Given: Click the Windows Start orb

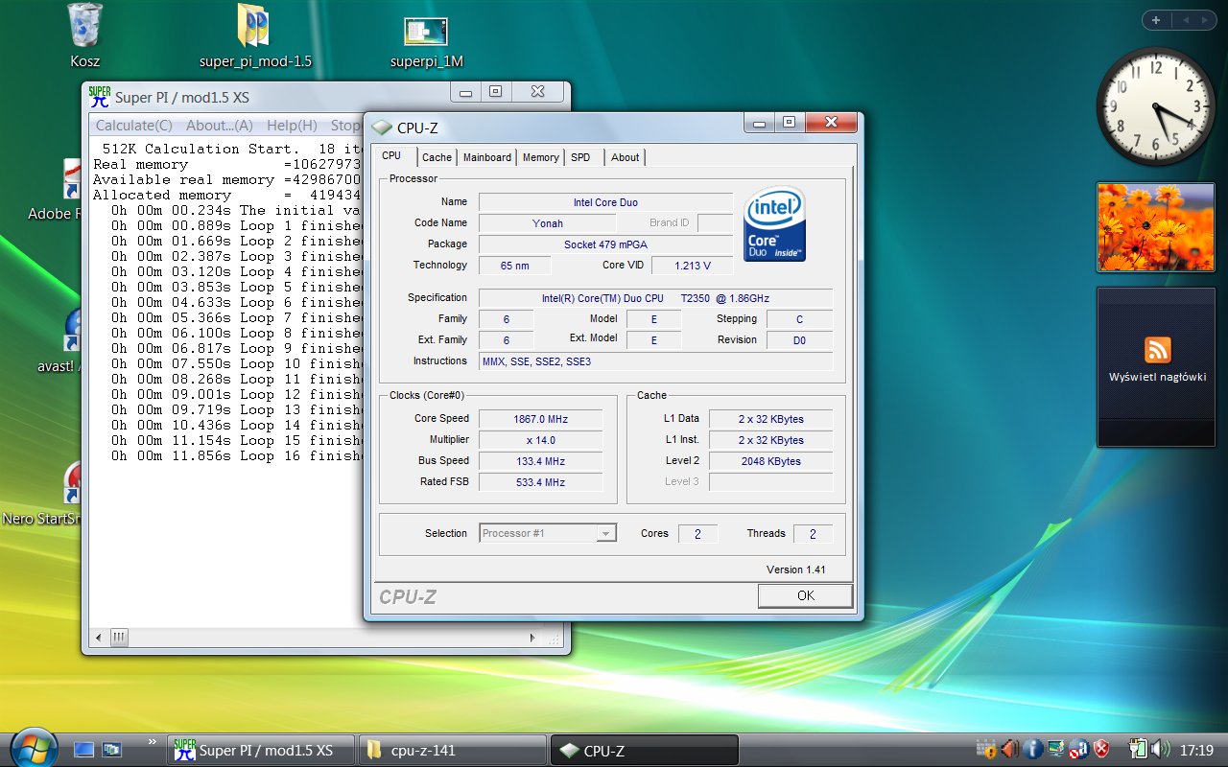Looking at the screenshot, I should pos(34,748).
